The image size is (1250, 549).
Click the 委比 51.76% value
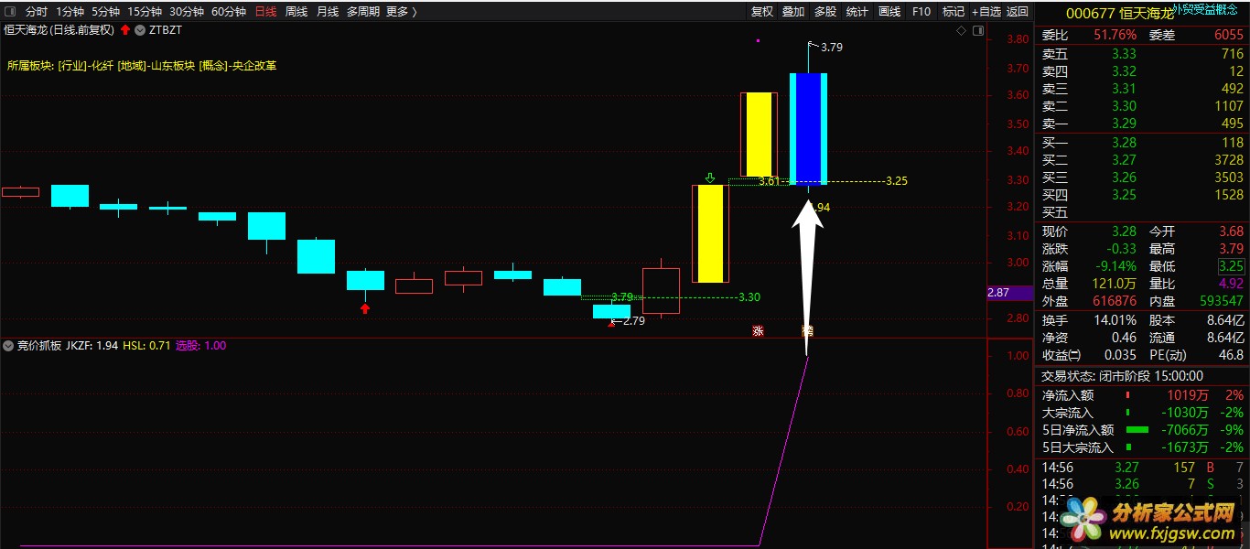(1115, 35)
